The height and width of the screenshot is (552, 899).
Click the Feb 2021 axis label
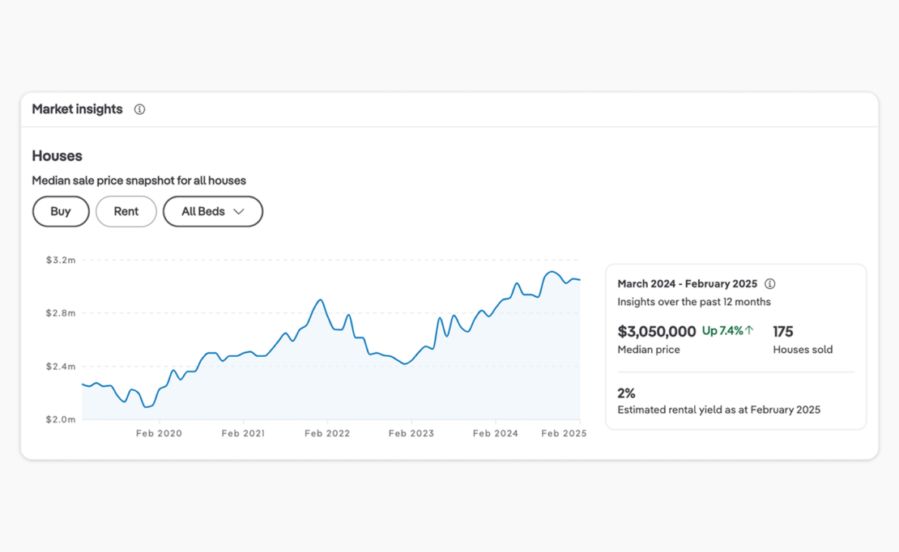[243, 433]
